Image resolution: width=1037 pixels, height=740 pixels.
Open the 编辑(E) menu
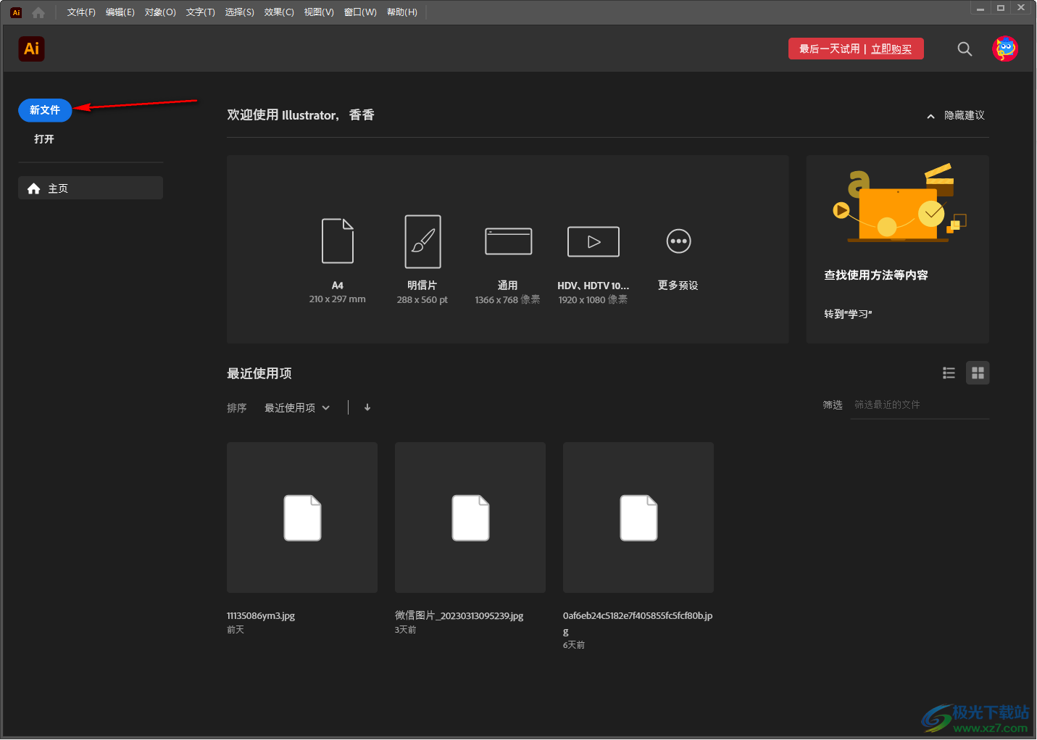click(120, 12)
